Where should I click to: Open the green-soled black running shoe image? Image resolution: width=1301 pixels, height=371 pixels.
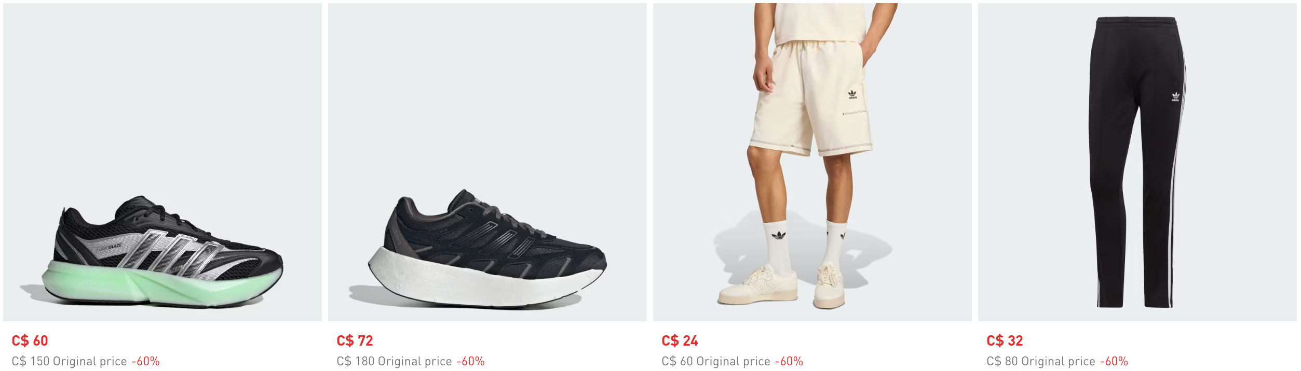(x=162, y=162)
